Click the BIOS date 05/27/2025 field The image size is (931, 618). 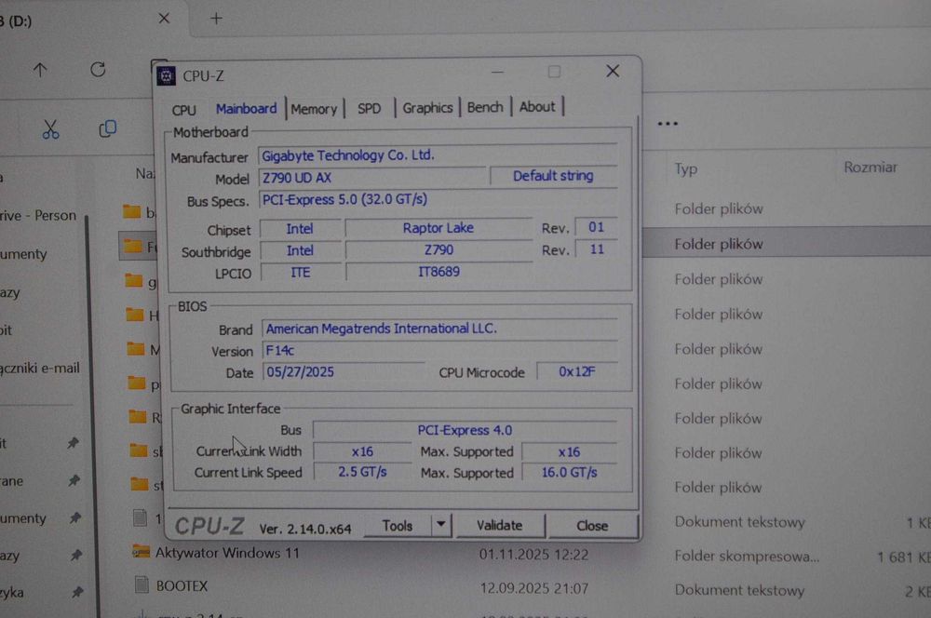pos(344,372)
